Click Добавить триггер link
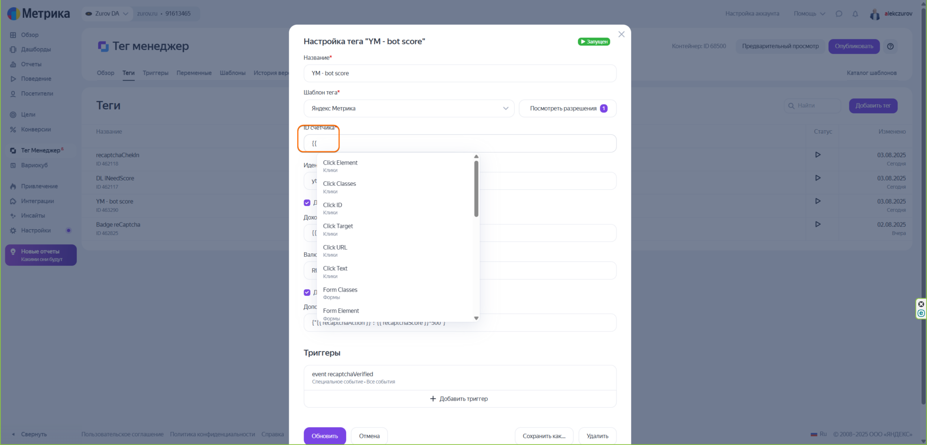The width and height of the screenshot is (927, 445). [x=459, y=399]
